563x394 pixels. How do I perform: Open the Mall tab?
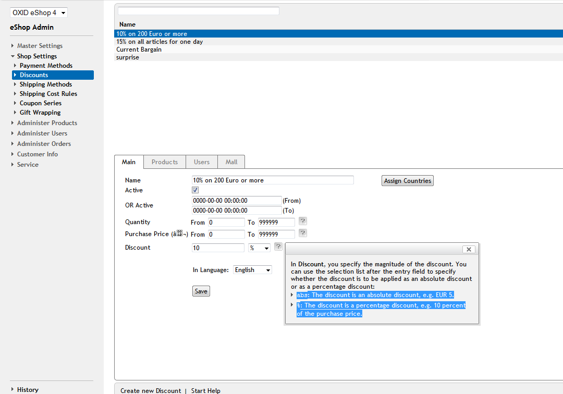pyautogui.click(x=231, y=162)
